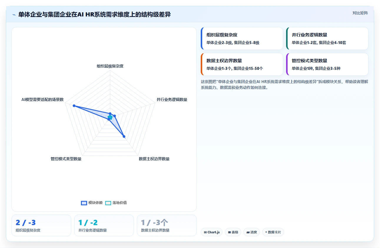The height and width of the screenshot is (248, 380).
Task: Click radar axis label 并行业务逻辑数量
Action: click(172, 99)
